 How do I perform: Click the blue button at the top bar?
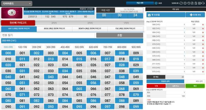click(x=140, y=3)
